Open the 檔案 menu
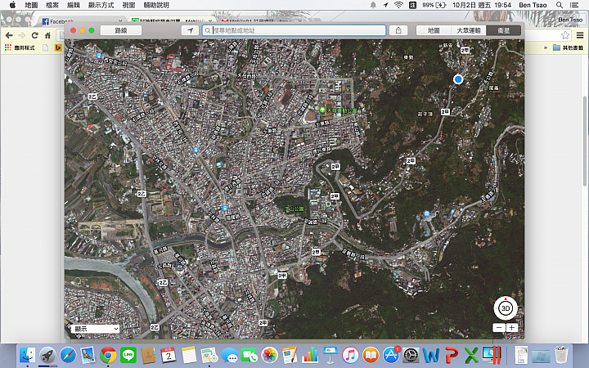 [x=52, y=5]
